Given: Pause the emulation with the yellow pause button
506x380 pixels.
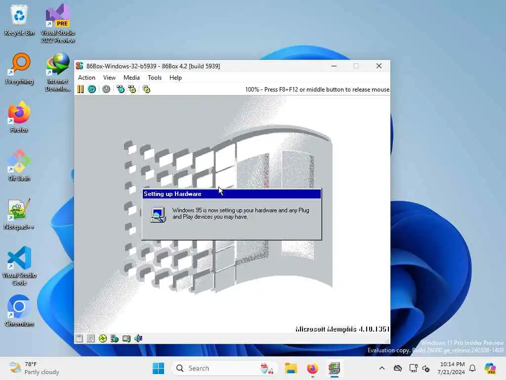Looking at the screenshot, I should pos(81,89).
